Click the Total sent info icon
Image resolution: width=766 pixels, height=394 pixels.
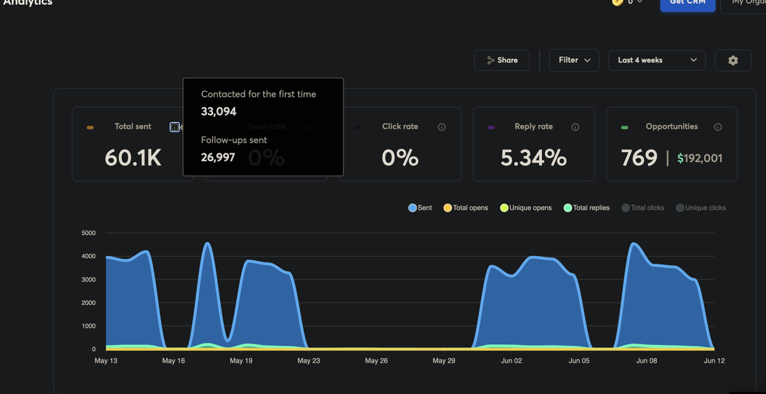coord(174,127)
